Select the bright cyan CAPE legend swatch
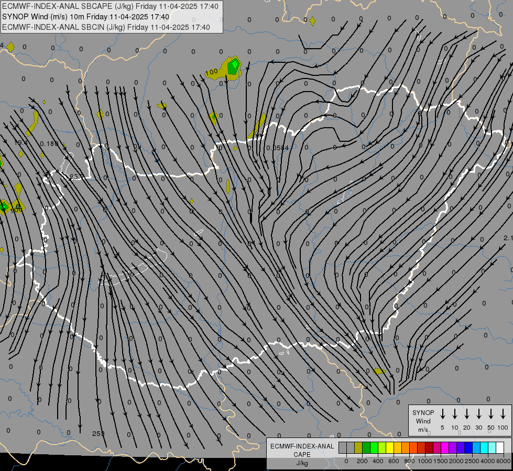Screen dimensions: 513x471 [484, 447]
